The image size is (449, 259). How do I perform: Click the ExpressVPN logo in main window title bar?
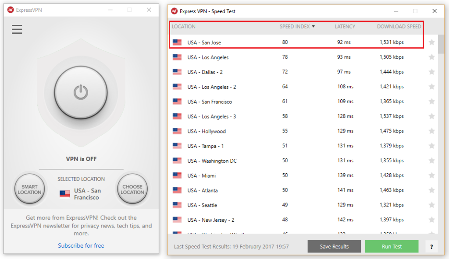click(11, 10)
